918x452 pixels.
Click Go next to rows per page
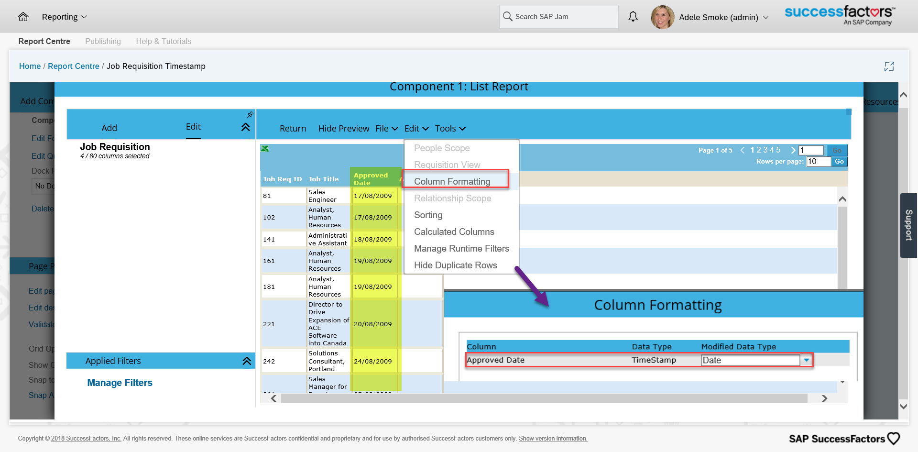pyautogui.click(x=839, y=162)
